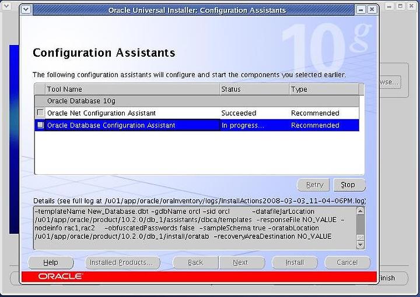Open Installed Products dialog

[x=123, y=263]
